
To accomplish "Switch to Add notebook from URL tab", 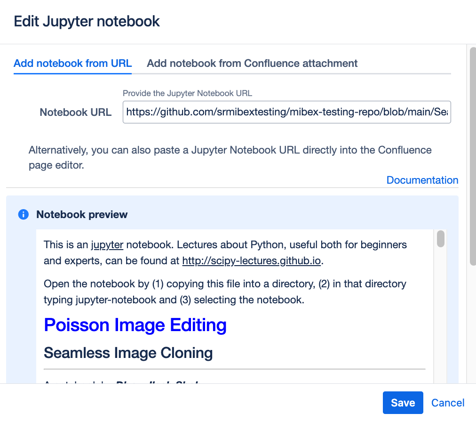I will [x=72, y=63].
